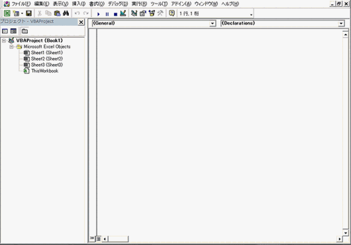Open the (General) object dropdown
Viewport: 351px width, 245px height.
tap(212, 23)
